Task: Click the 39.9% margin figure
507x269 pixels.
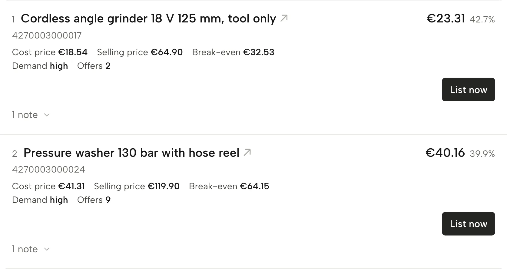Action: (482, 154)
